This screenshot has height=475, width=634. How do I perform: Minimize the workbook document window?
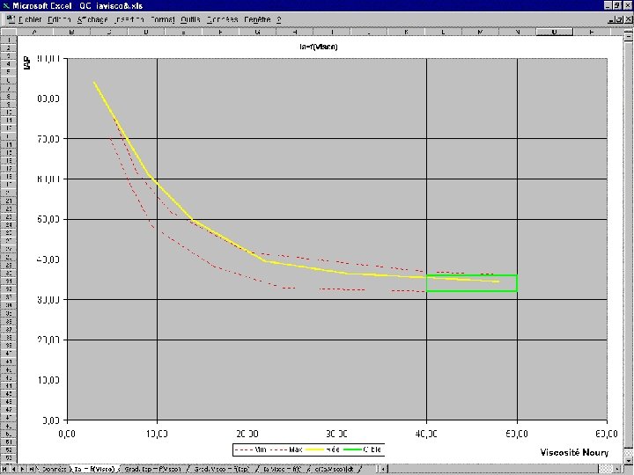click(612, 19)
